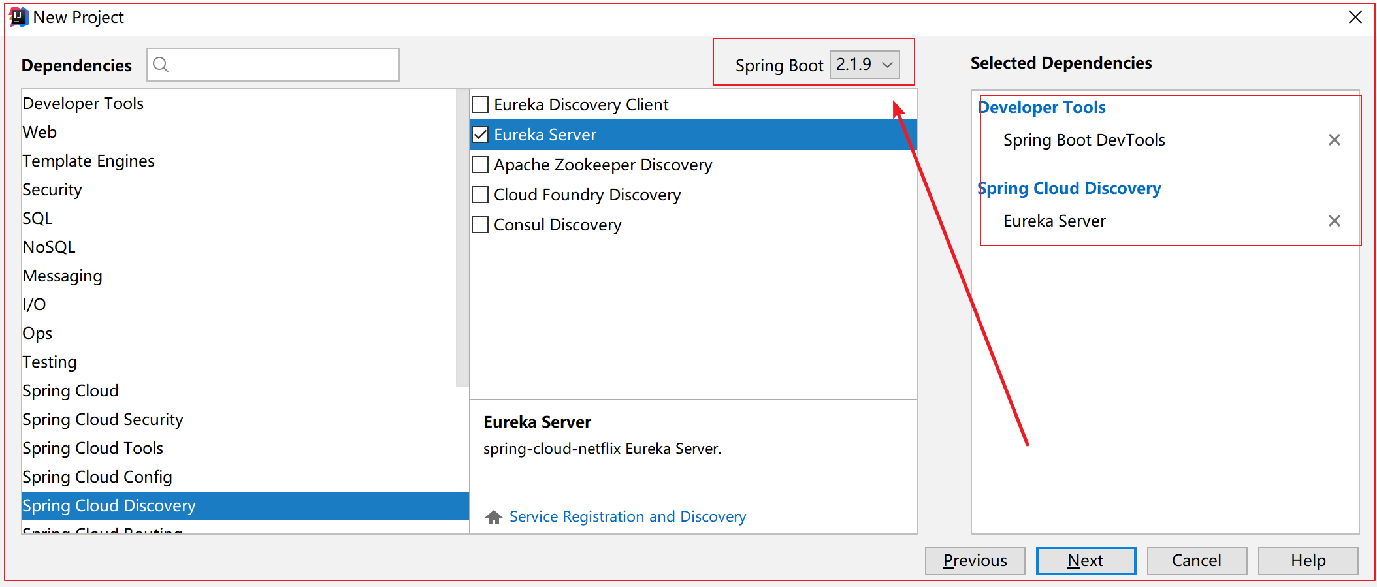The height and width of the screenshot is (587, 1377).
Task: Click Eureka Server entry in selected list
Action: pyautogui.click(x=1055, y=221)
